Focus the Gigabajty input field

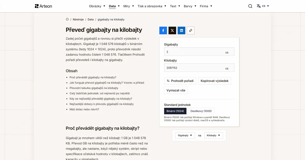click(x=199, y=52)
